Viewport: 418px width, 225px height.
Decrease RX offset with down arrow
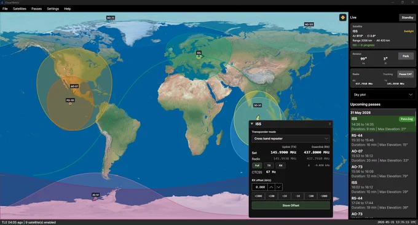tap(278, 187)
